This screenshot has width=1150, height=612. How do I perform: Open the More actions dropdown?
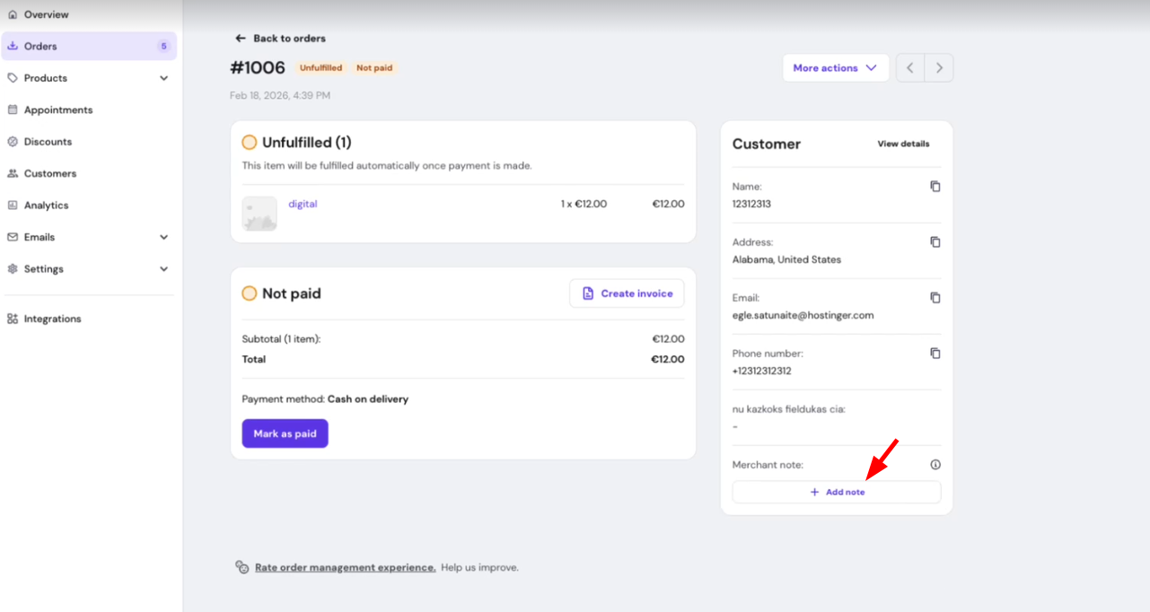pyautogui.click(x=835, y=68)
